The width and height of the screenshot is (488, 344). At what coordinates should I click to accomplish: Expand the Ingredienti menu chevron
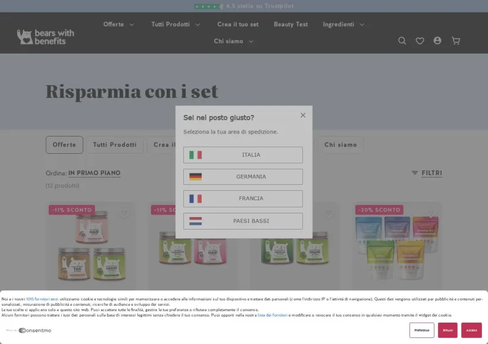362,24
